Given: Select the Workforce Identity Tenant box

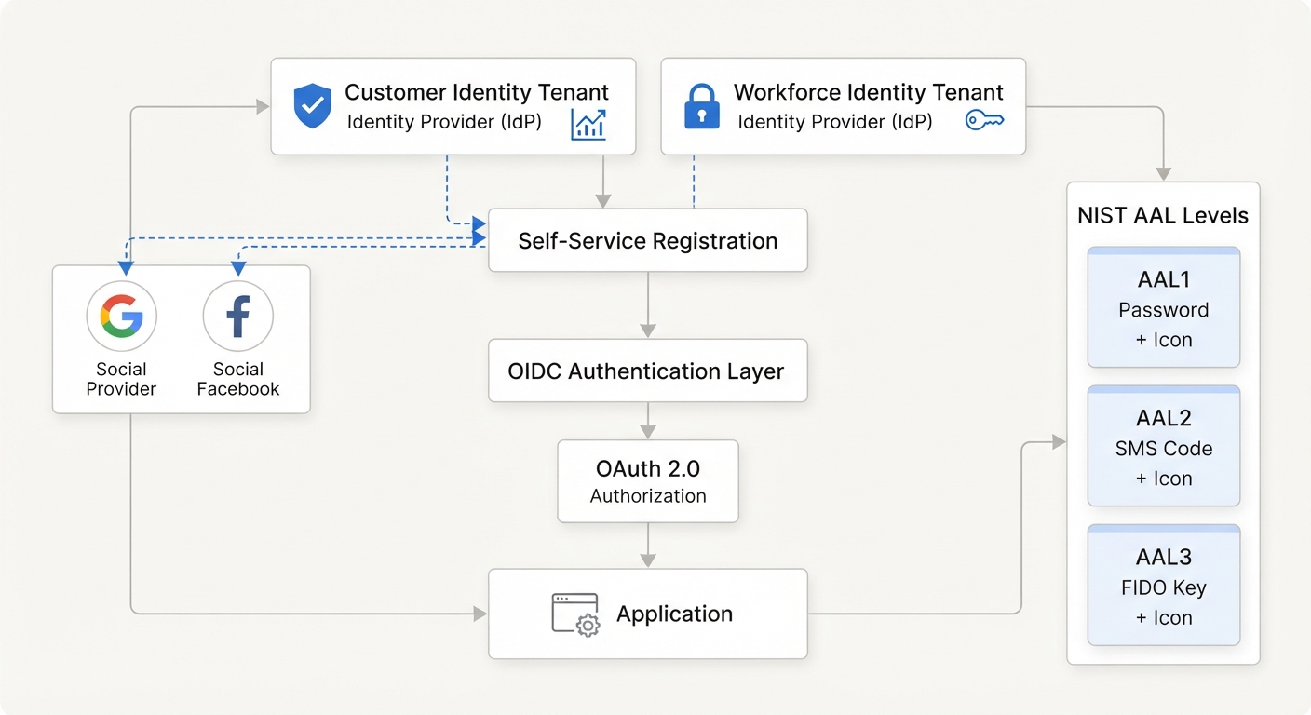Looking at the screenshot, I should coord(843,106).
